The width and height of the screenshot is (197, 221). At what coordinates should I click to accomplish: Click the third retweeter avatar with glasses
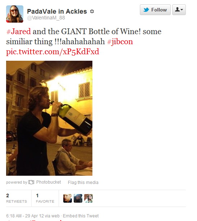coord(88,198)
